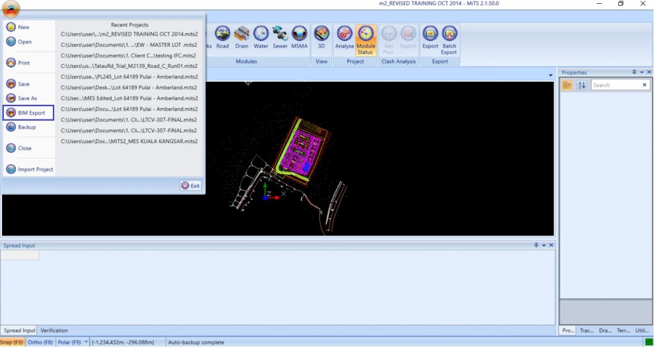Viewport: 654px width, 347px height.
Task: Open recent m2_REVISED TRAINING OCT 2014.mits2
Action: coord(129,35)
